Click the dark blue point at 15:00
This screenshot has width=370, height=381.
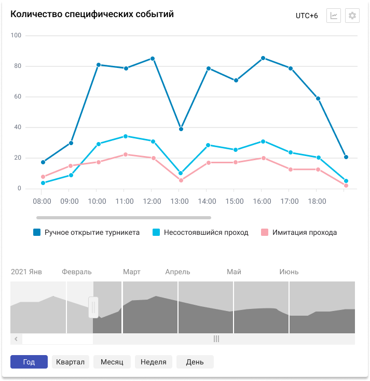click(236, 80)
